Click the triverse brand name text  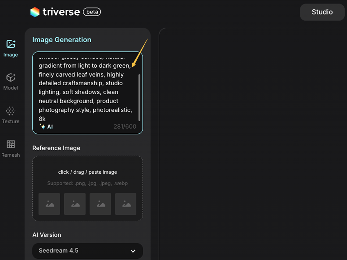(61, 12)
